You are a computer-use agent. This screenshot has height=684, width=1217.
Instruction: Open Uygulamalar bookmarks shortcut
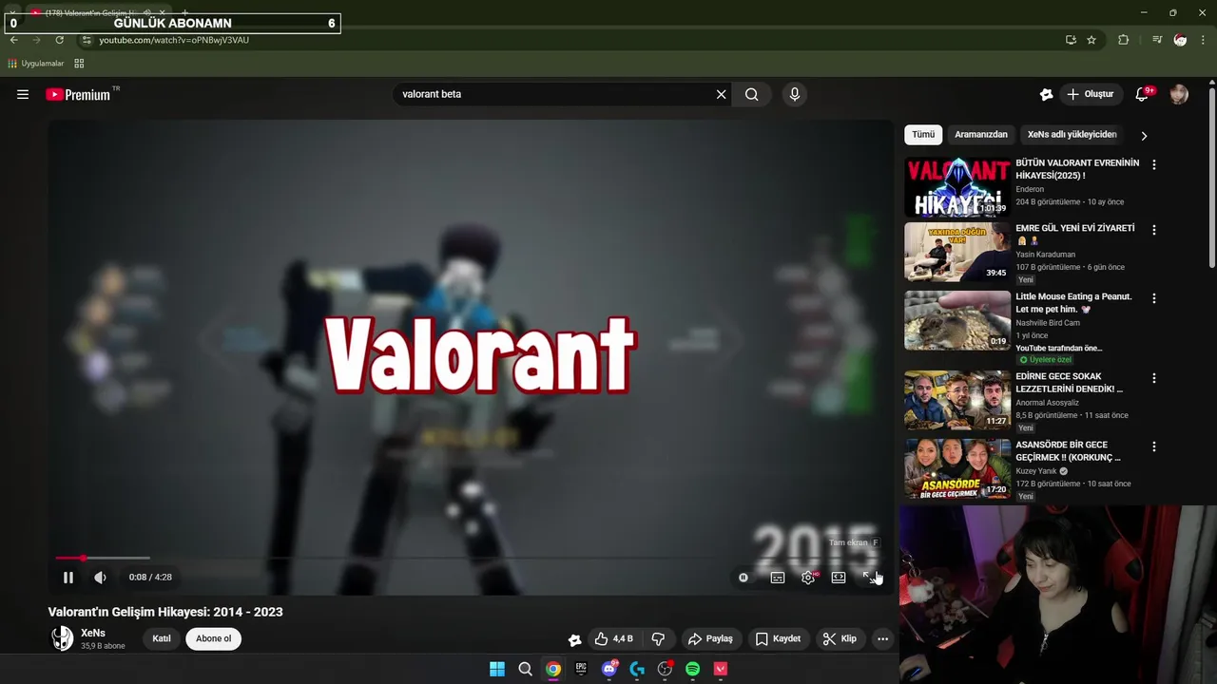[36, 64]
